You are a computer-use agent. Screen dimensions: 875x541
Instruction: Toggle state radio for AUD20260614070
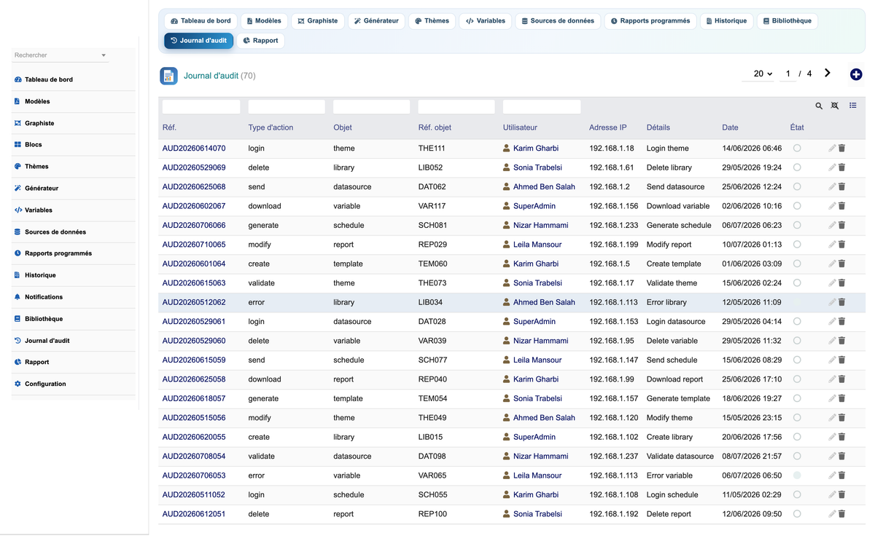pyautogui.click(x=797, y=148)
